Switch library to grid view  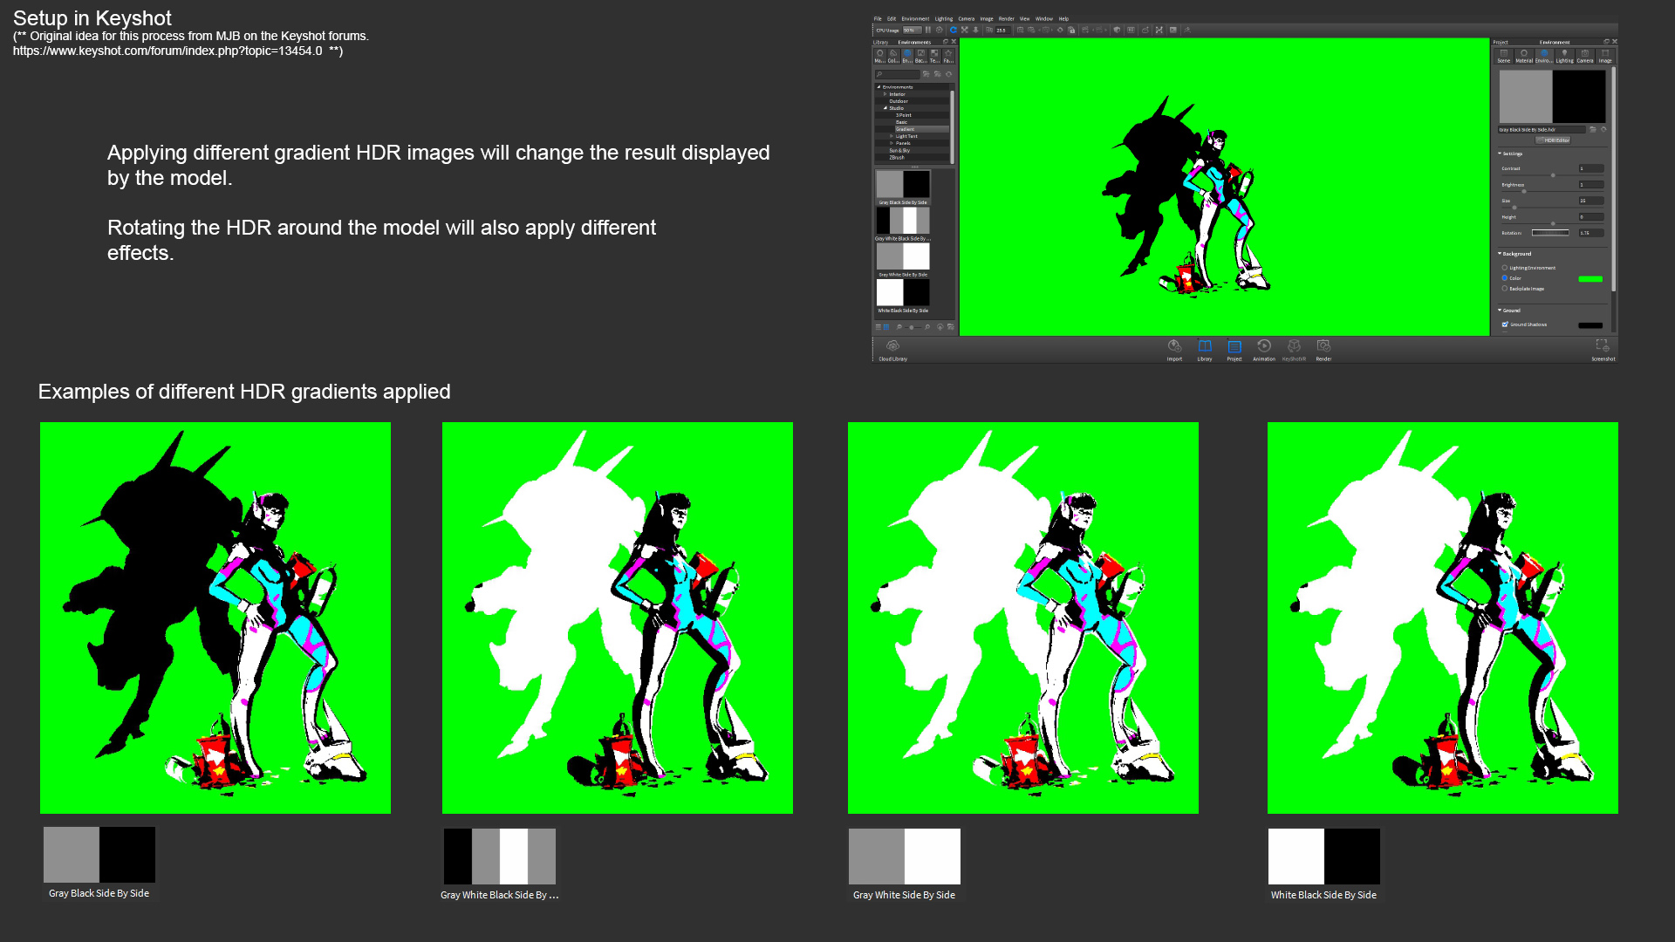(x=886, y=327)
